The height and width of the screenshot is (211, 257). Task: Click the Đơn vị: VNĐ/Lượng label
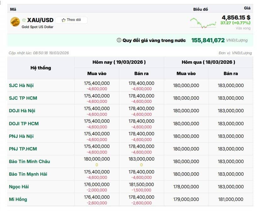(235, 53)
